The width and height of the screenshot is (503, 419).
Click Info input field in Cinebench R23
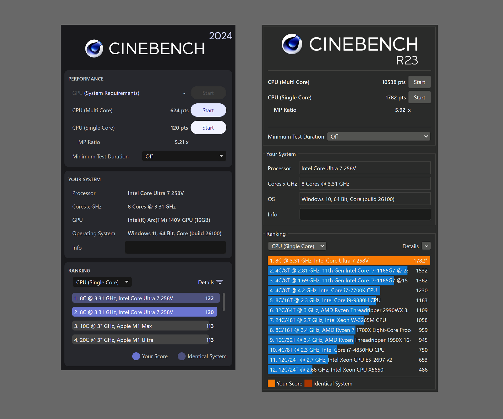[365, 214]
